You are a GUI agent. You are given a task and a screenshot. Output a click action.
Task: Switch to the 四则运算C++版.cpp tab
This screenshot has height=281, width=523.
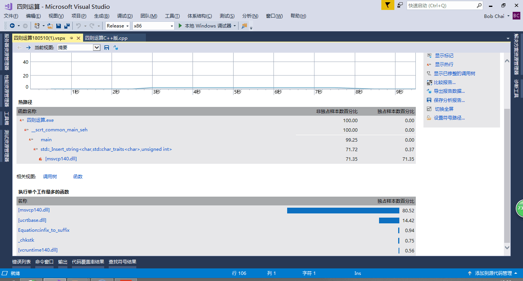coord(106,38)
